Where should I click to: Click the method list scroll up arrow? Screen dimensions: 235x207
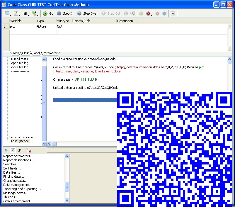44,59
